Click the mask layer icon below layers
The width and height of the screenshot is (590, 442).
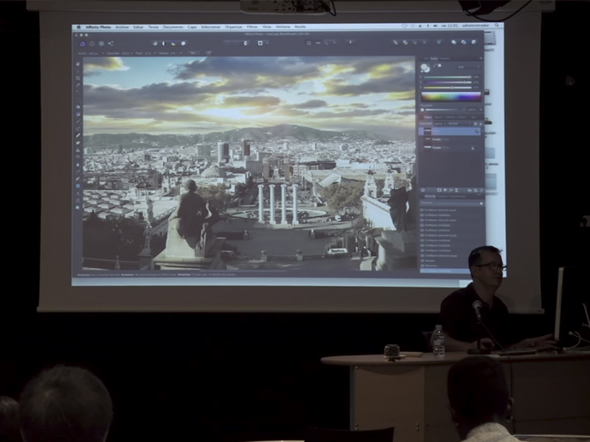pos(439,190)
